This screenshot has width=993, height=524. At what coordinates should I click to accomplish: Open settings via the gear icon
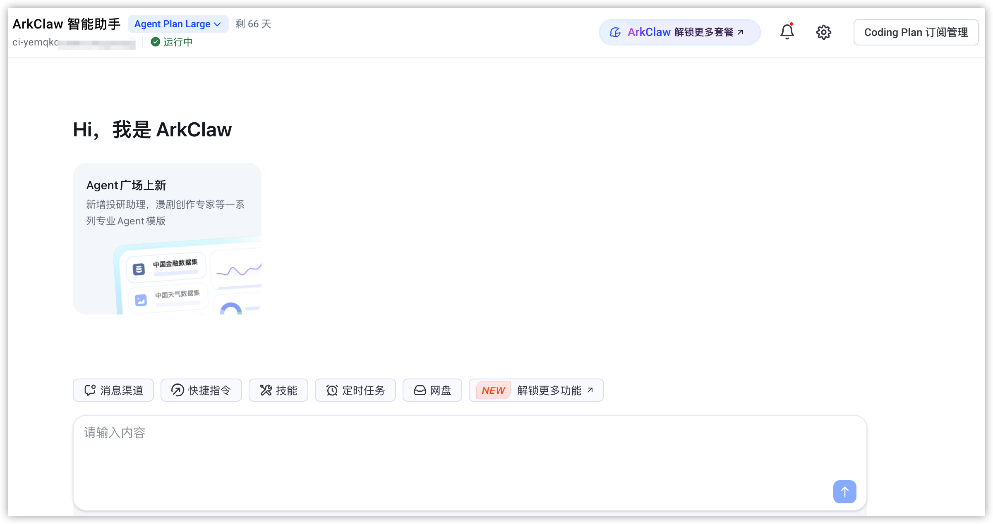coord(823,32)
